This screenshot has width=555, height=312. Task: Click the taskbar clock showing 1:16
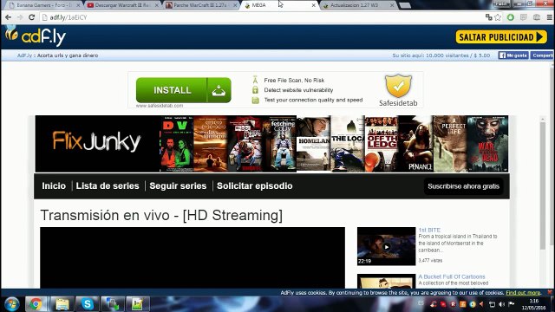534,304
